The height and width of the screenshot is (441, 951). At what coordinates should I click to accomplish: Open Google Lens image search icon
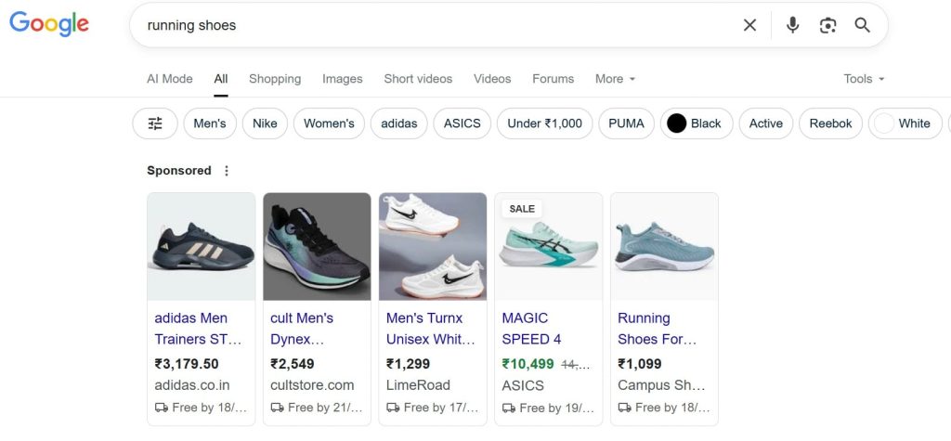[827, 25]
